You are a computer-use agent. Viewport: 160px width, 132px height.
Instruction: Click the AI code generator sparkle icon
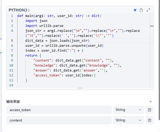tap(135, 10)
